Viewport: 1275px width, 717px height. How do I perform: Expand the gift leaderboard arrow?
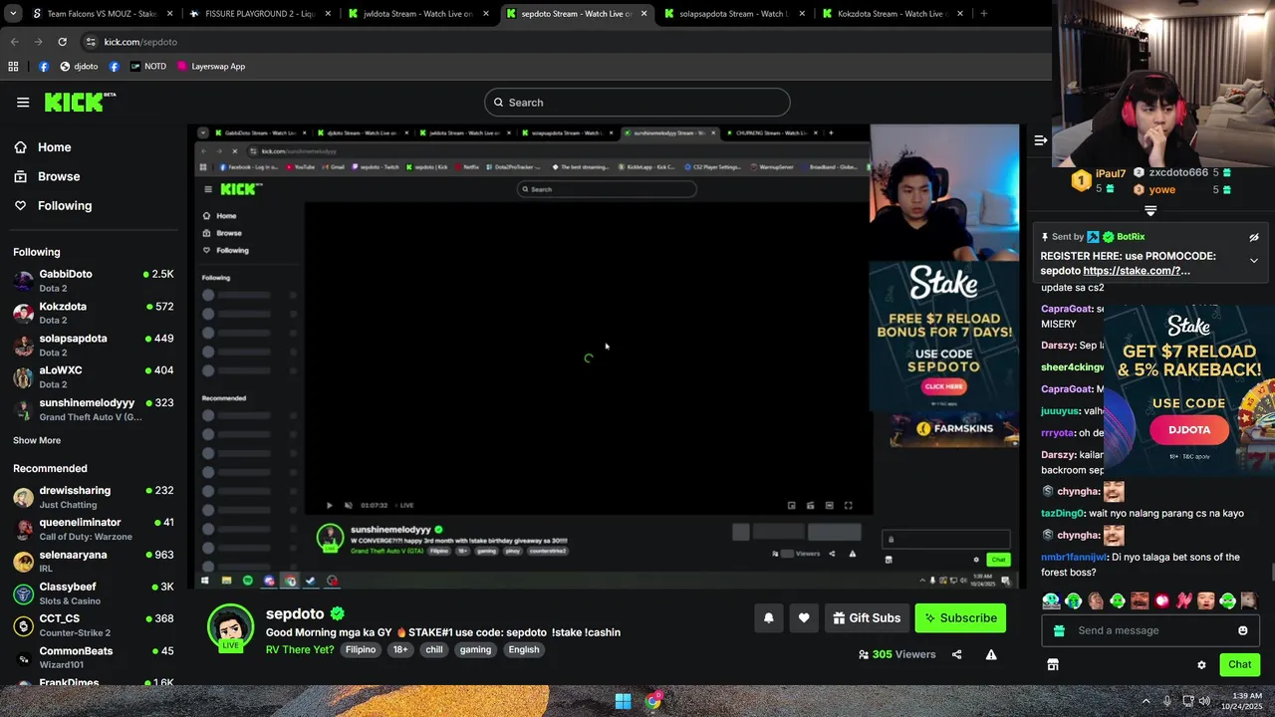(1150, 210)
